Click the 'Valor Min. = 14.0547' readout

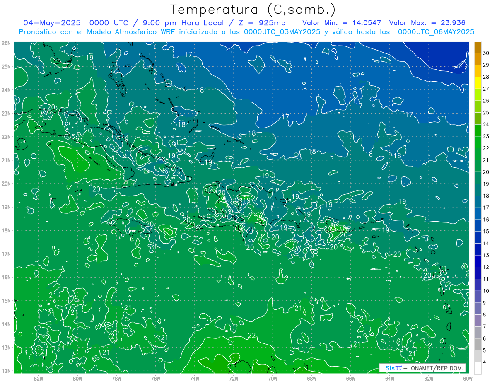coord(342,23)
